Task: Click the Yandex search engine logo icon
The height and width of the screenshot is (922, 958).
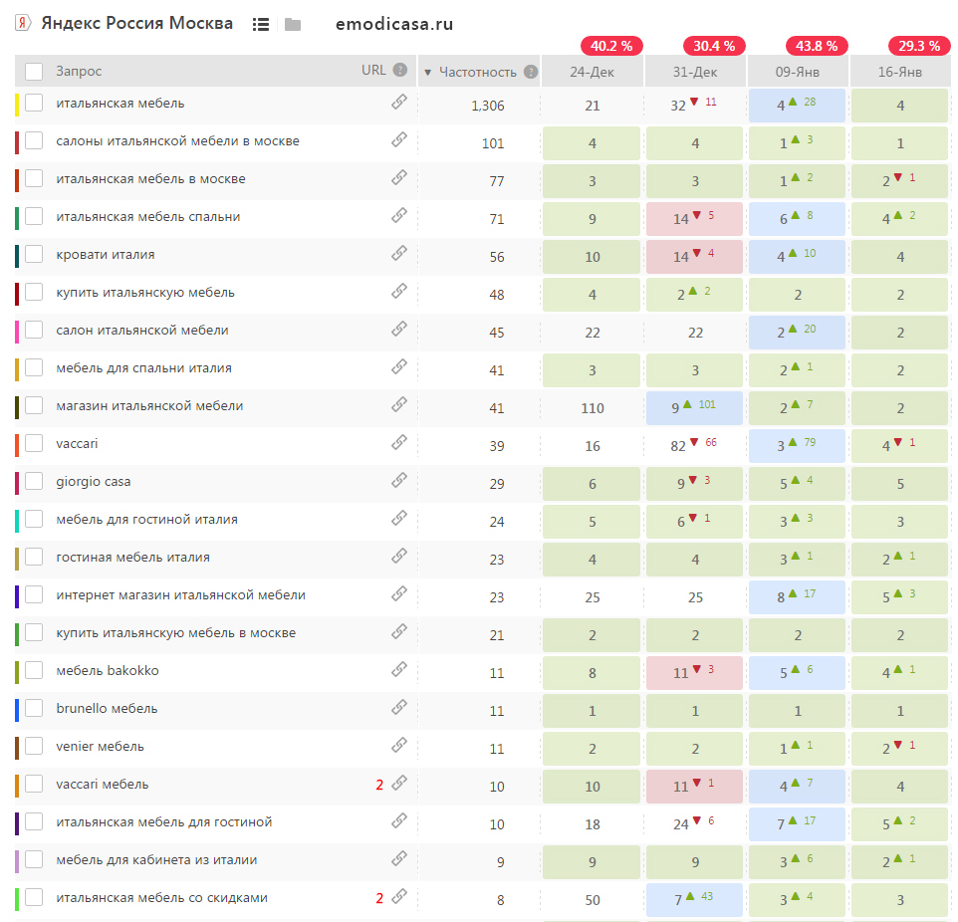Action: pos(23,23)
